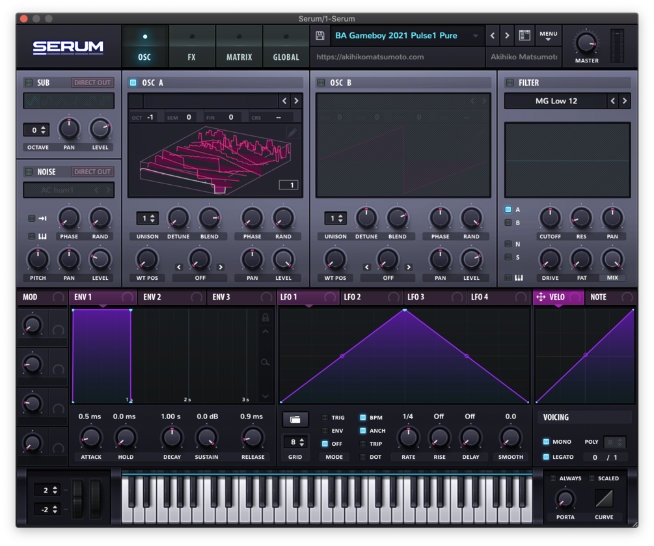Switch to the GLOBAL tab

286,46
